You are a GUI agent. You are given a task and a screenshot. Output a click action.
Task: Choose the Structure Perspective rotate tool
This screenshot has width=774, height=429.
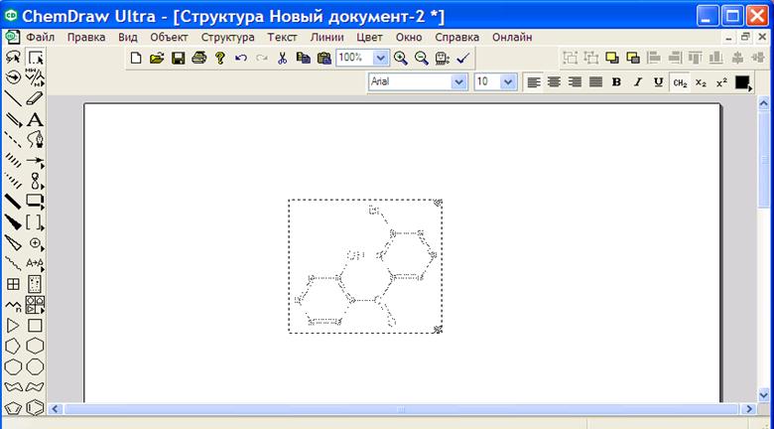click(x=13, y=77)
